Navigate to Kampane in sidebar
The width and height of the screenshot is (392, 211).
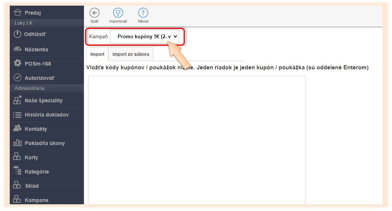[36, 200]
